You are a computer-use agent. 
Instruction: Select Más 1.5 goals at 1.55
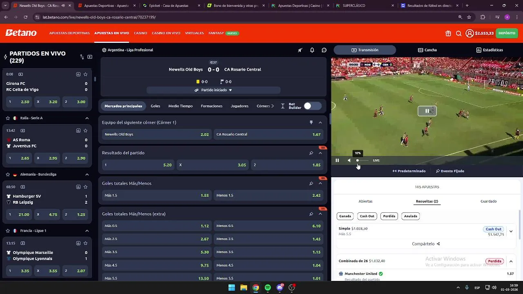click(x=156, y=196)
